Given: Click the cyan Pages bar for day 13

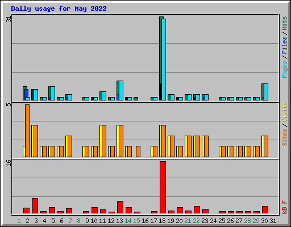Looking at the screenshot, I should (121, 91).
